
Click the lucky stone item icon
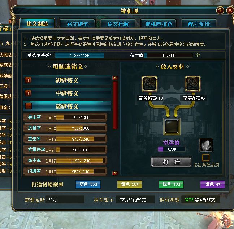tap(206, 145)
